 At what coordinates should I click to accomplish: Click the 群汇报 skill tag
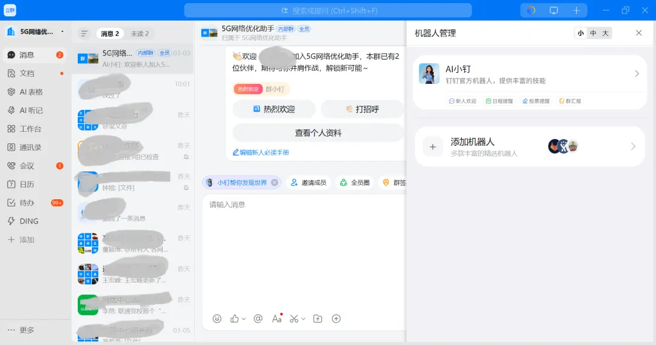(570, 101)
